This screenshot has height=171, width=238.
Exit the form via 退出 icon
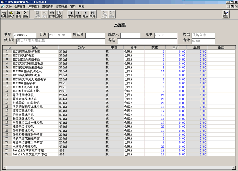pyautogui.click(x=226, y=14)
